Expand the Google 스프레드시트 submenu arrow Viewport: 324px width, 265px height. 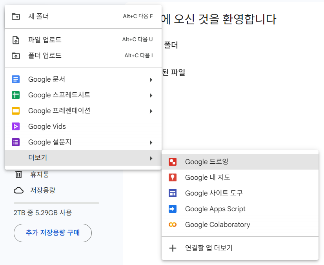(x=151, y=95)
